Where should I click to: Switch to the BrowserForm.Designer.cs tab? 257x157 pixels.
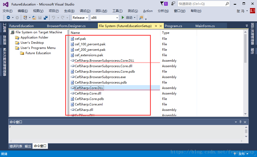pos(66,26)
